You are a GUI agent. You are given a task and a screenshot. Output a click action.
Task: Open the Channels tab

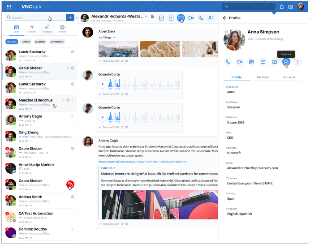32,29
